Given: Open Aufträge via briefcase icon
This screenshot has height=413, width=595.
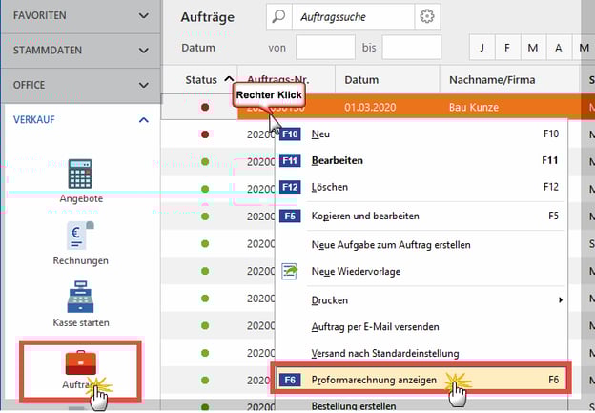Looking at the screenshot, I should click(80, 364).
